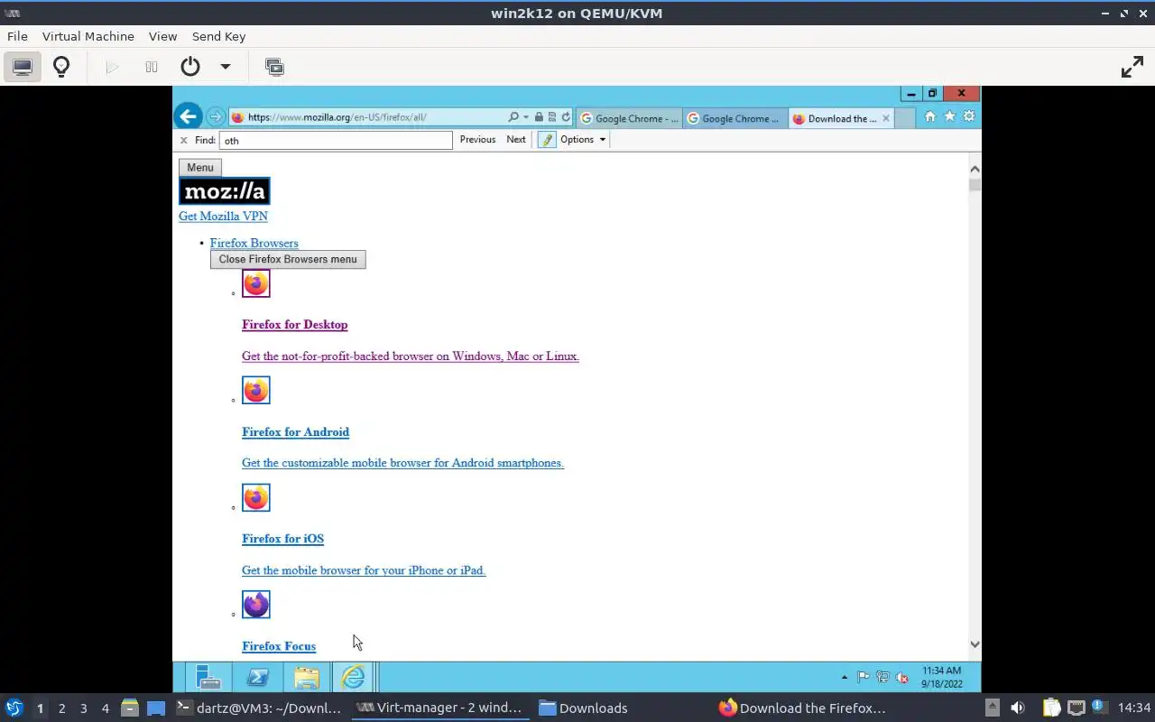Click the security lock icon in address bar

tap(539, 117)
